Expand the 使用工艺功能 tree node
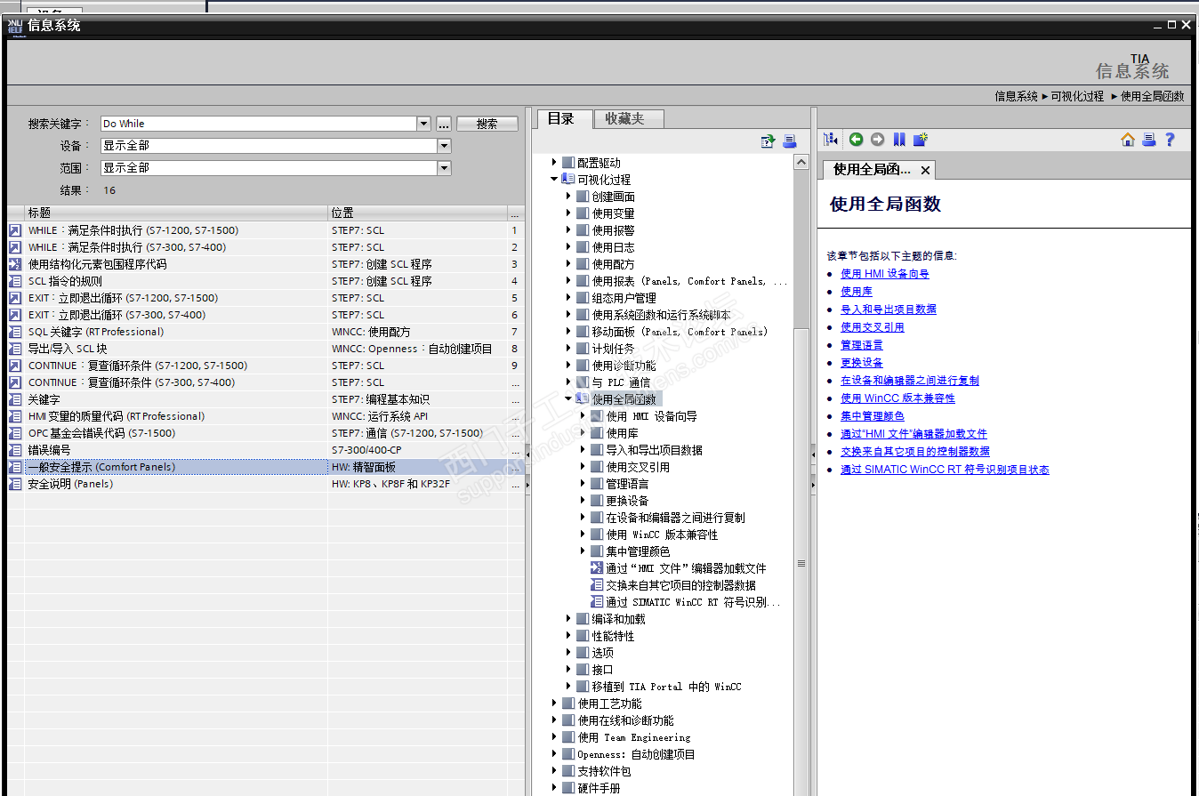The image size is (1199, 796). [x=554, y=704]
